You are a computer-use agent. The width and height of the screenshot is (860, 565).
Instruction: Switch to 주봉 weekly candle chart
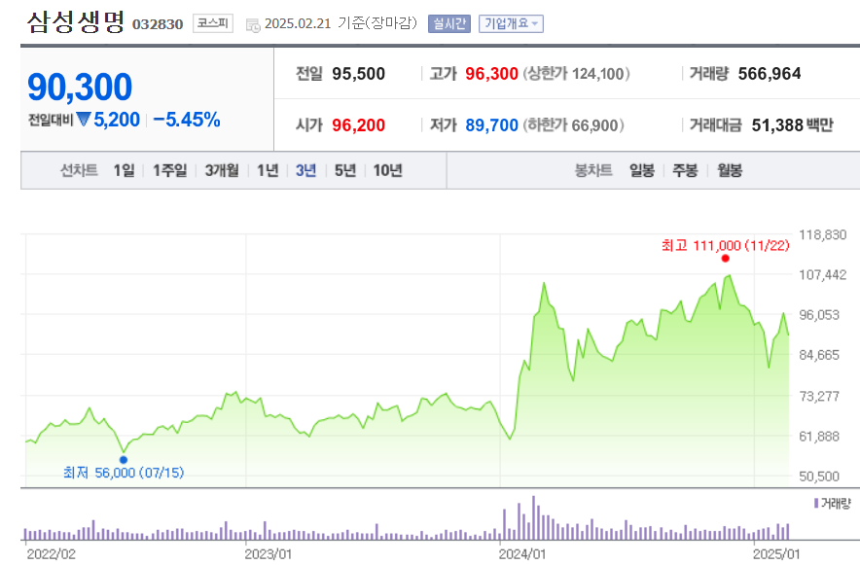685,170
